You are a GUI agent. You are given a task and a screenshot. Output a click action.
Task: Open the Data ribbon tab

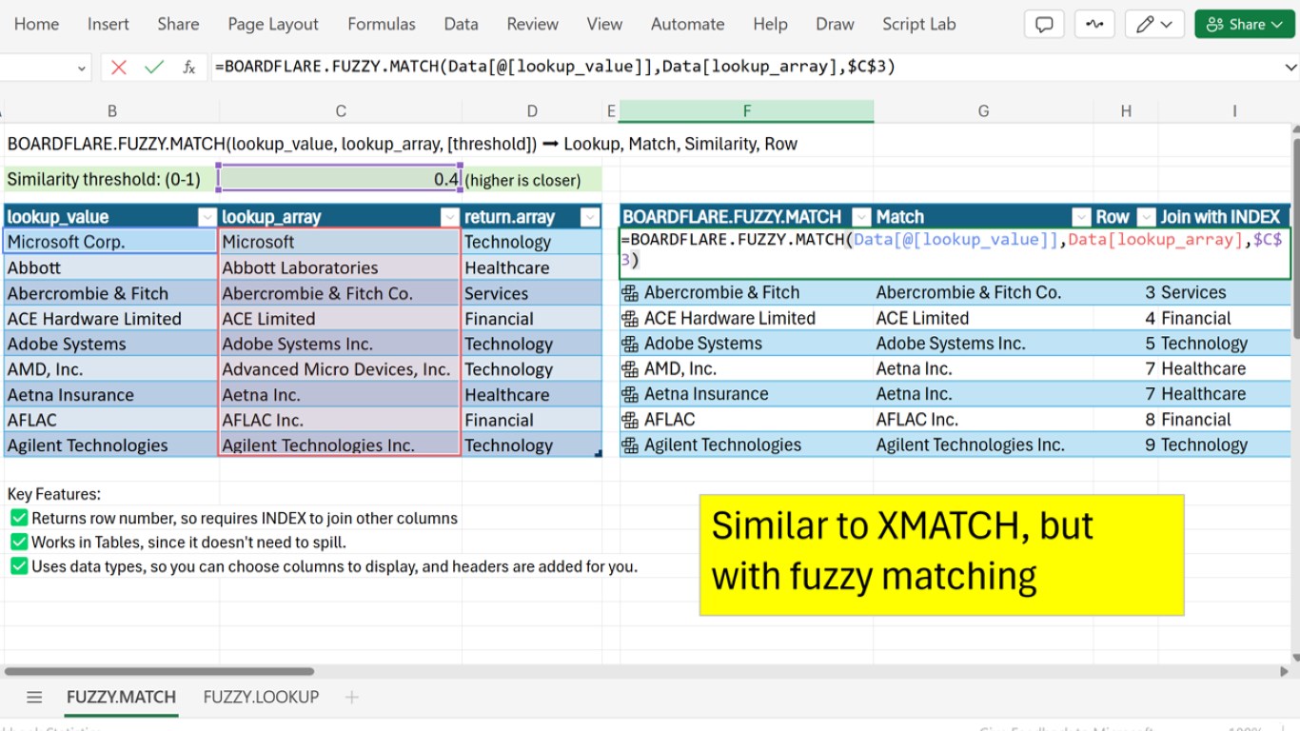click(461, 25)
